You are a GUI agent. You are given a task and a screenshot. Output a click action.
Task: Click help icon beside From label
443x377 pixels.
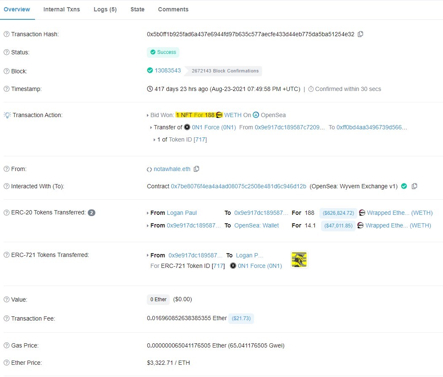point(6,169)
